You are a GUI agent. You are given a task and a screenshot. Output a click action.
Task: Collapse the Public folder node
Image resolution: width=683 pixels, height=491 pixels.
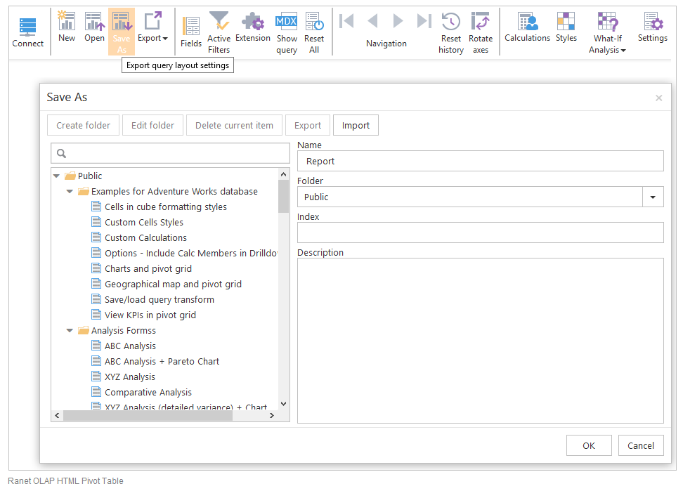56,176
